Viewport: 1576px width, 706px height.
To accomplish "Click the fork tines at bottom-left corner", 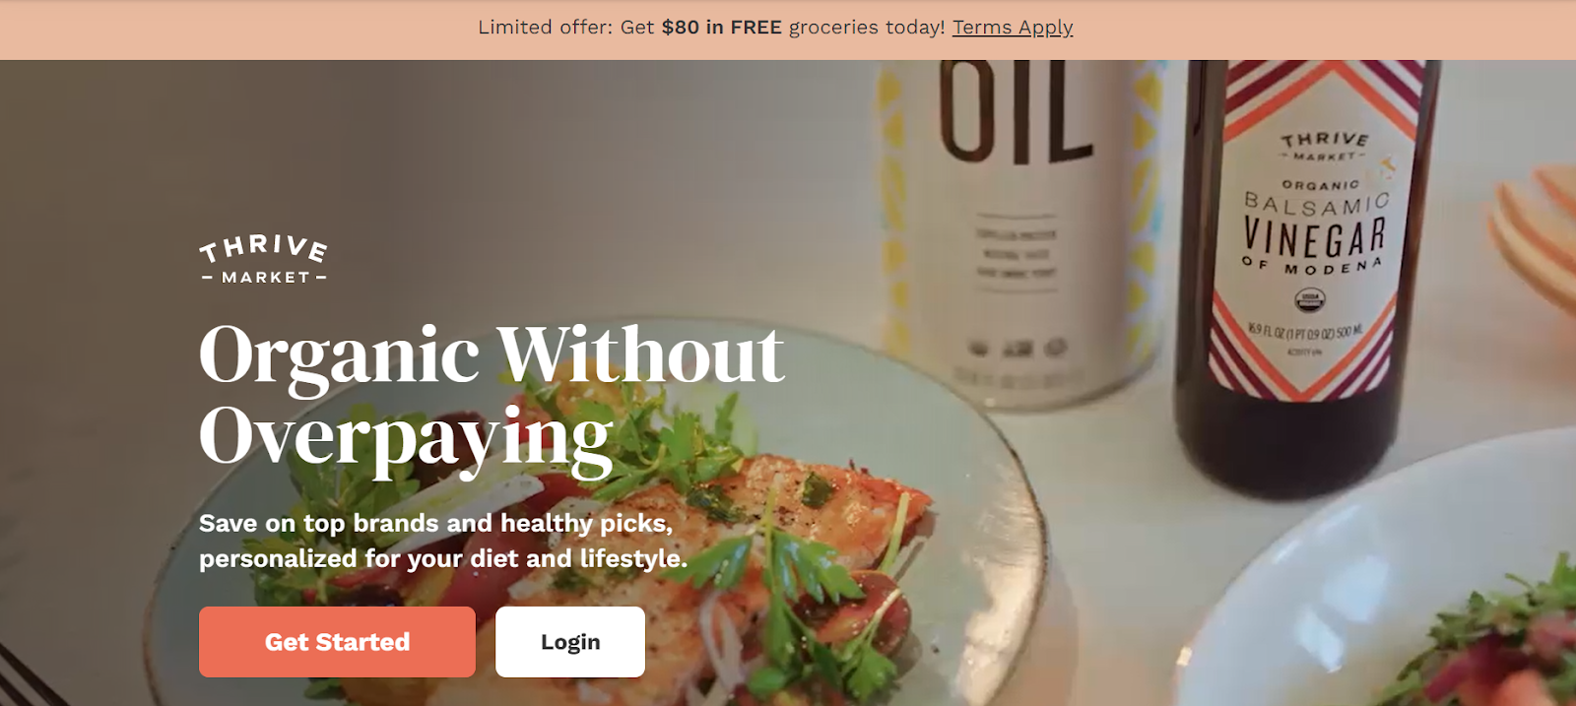I will (x=25, y=677).
